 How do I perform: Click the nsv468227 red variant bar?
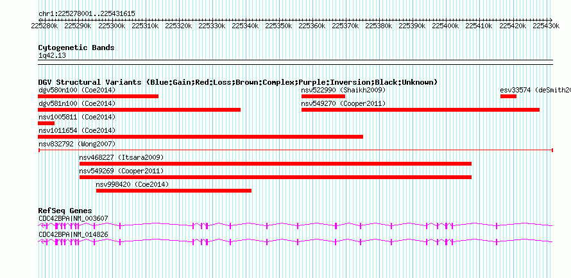275,164
